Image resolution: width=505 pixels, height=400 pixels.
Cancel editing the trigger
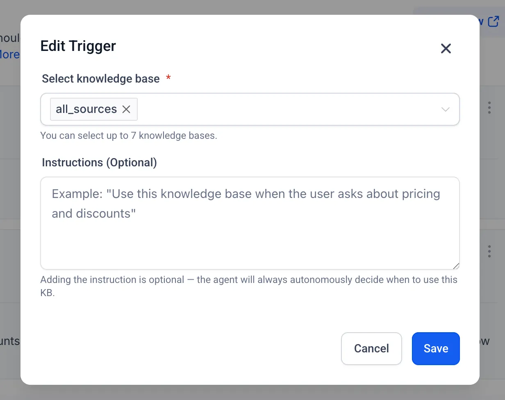tap(371, 348)
